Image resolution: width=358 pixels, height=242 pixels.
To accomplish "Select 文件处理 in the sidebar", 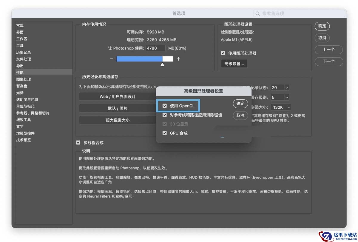I will 24,59.
